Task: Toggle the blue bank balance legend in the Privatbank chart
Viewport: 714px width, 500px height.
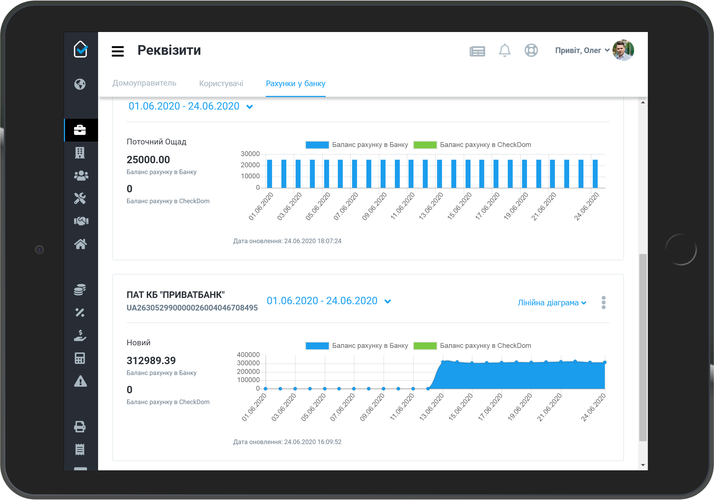Action: [x=356, y=346]
